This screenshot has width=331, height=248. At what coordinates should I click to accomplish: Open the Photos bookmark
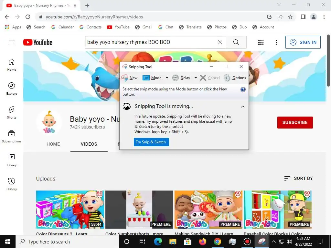click(x=217, y=27)
